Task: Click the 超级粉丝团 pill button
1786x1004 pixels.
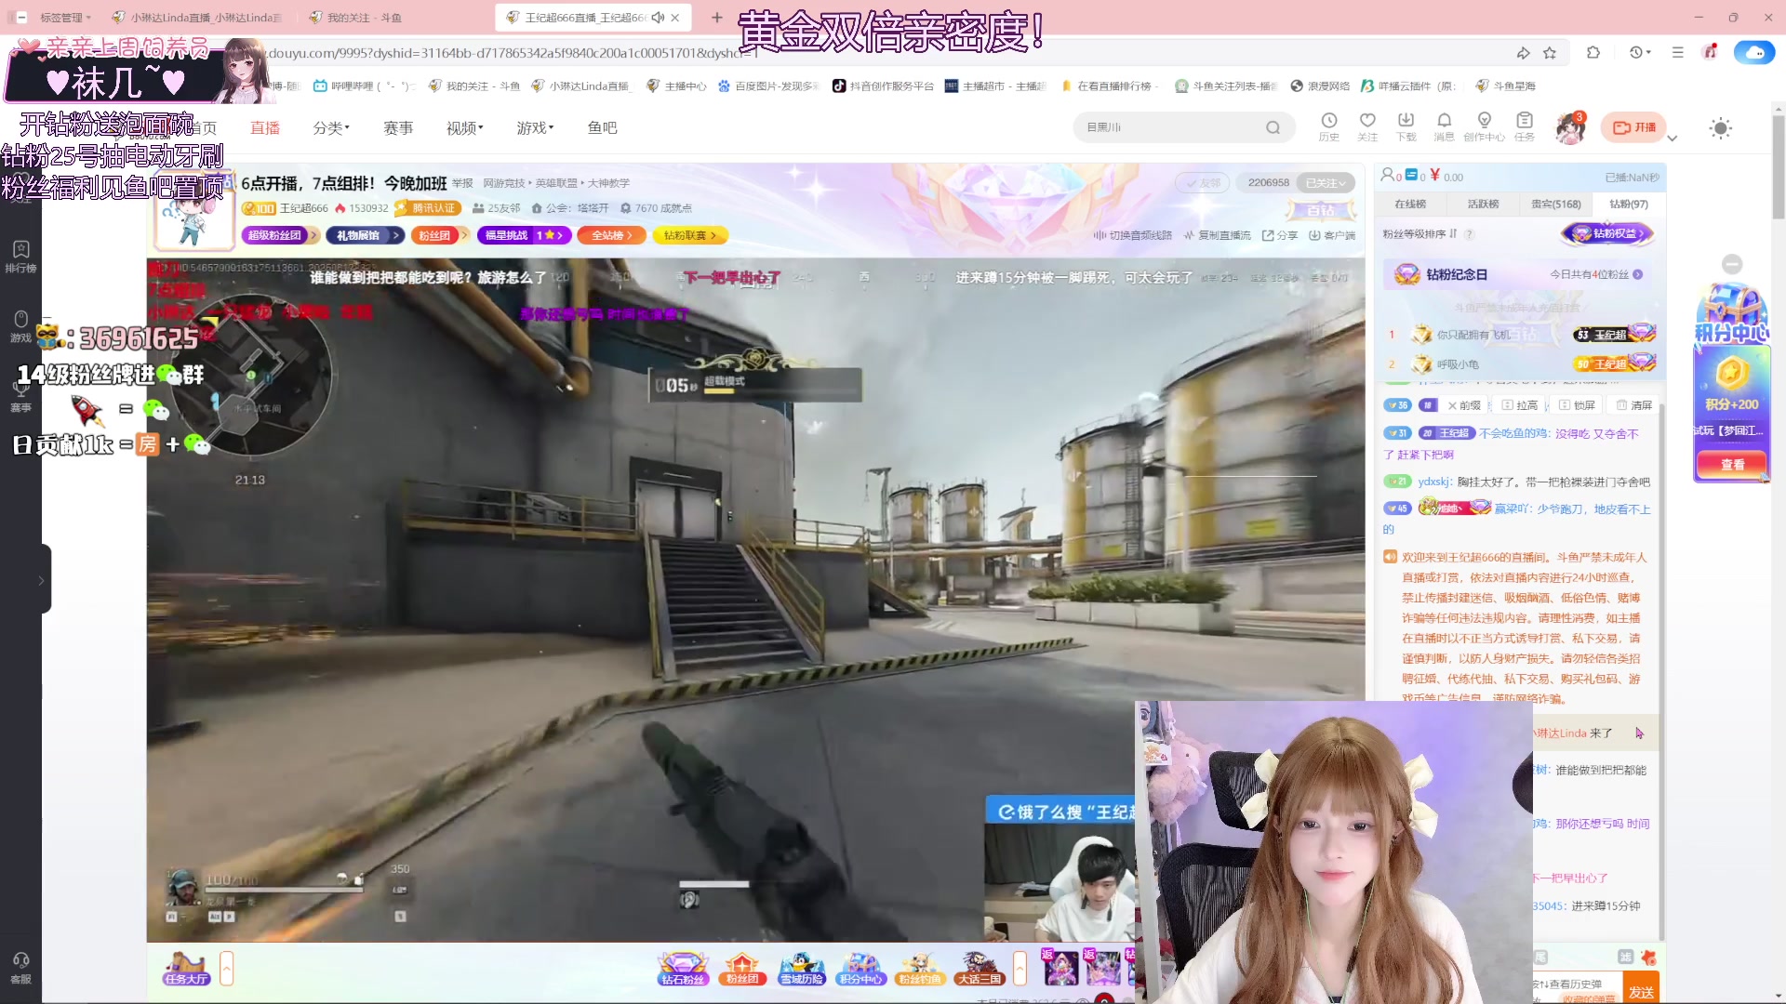Action: pyautogui.click(x=280, y=235)
